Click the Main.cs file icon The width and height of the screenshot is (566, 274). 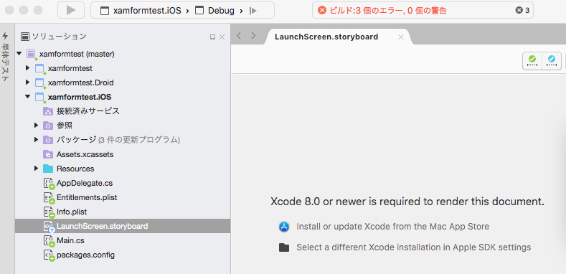click(x=48, y=240)
